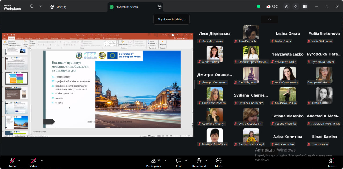Image resolution: width=343 pixels, height=169 pixels.
Task: Change the gallery view layout icon
Action: tap(305, 6)
